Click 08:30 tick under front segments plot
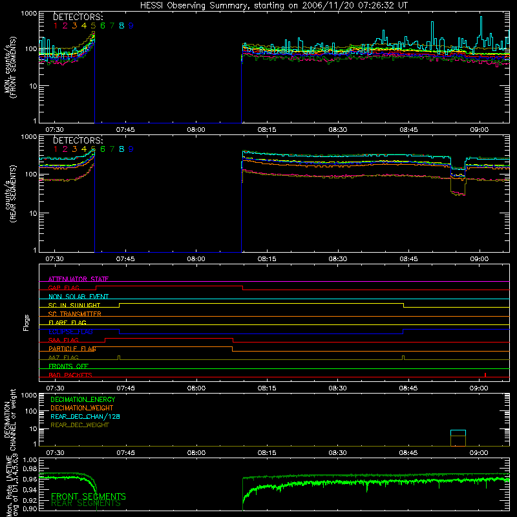Image resolution: width=517 pixels, height=517 pixels. point(337,130)
